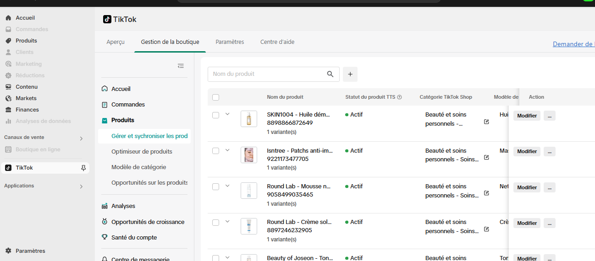Select the Gestion de la boutique tab

click(170, 42)
